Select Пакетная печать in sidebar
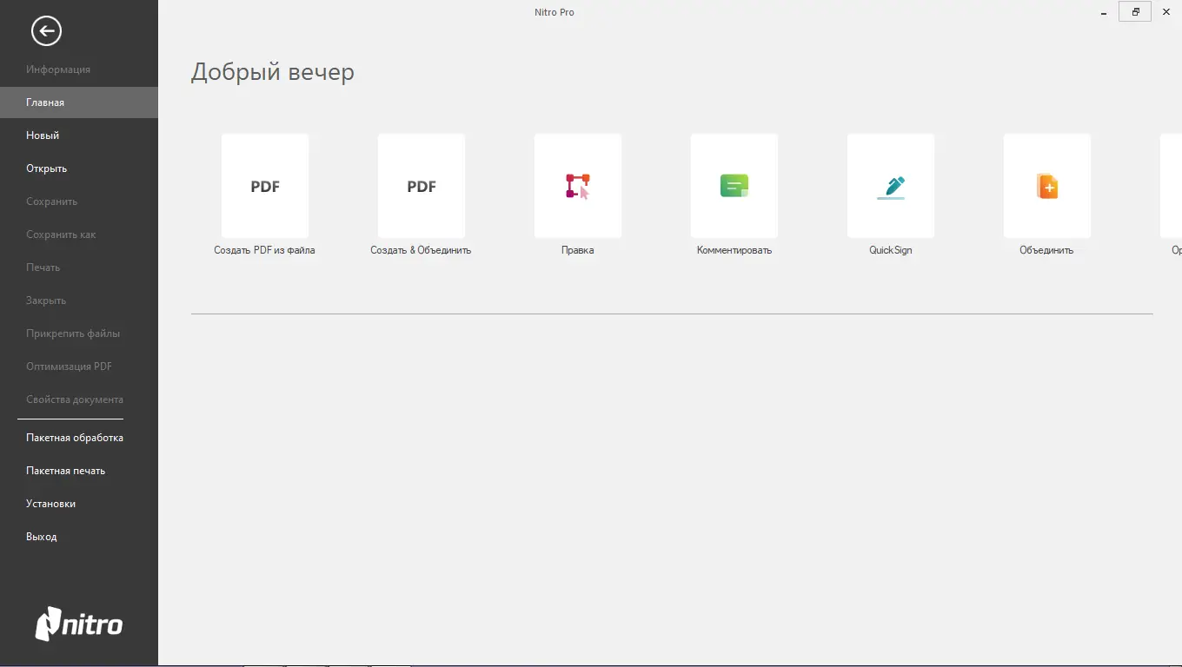The width and height of the screenshot is (1182, 667). pyautogui.click(x=79, y=471)
